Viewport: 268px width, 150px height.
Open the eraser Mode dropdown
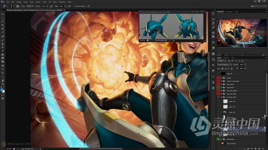click(x=30, y=6)
